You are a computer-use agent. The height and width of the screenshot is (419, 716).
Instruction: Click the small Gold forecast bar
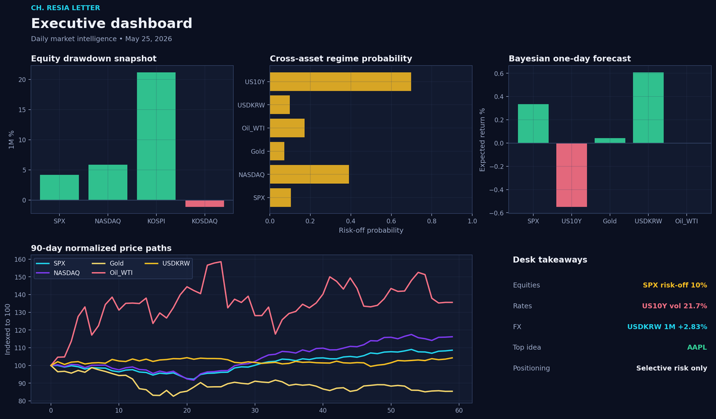(610, 141)
